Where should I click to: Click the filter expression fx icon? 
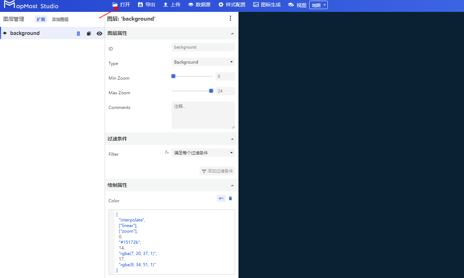[x=167, y=152]
